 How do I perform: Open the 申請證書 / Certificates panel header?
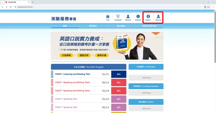point(146,67)
